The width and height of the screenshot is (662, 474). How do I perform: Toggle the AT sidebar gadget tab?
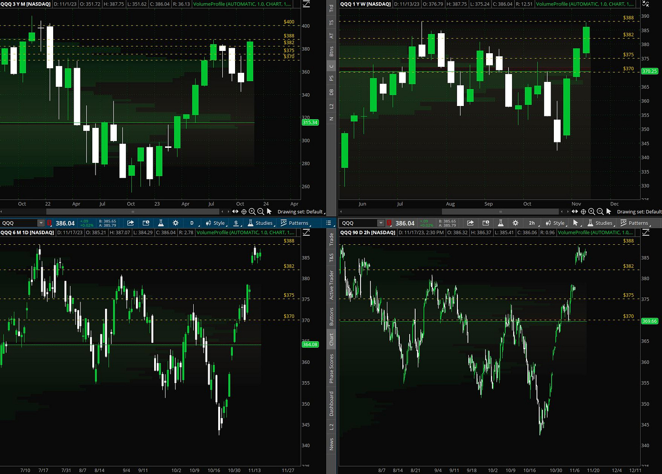(331, 35)
